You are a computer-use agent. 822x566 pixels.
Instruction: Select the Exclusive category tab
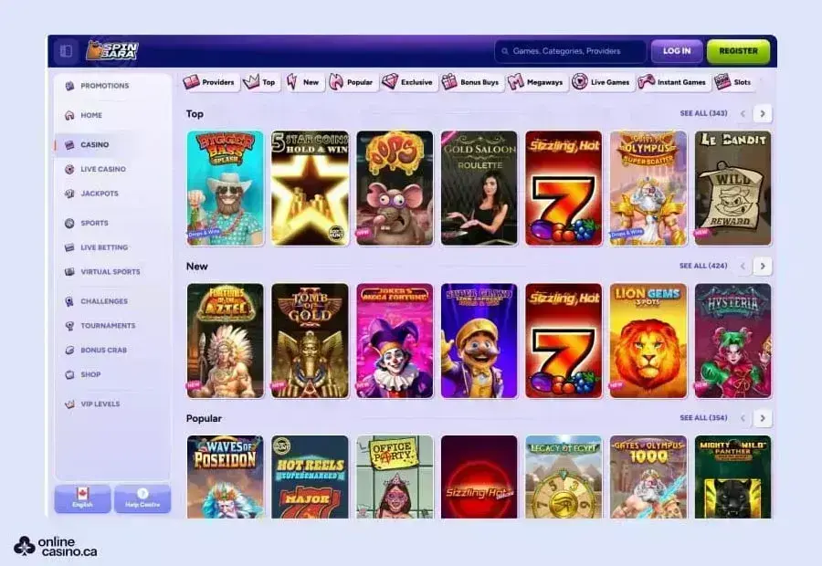(x=408, y=82)
